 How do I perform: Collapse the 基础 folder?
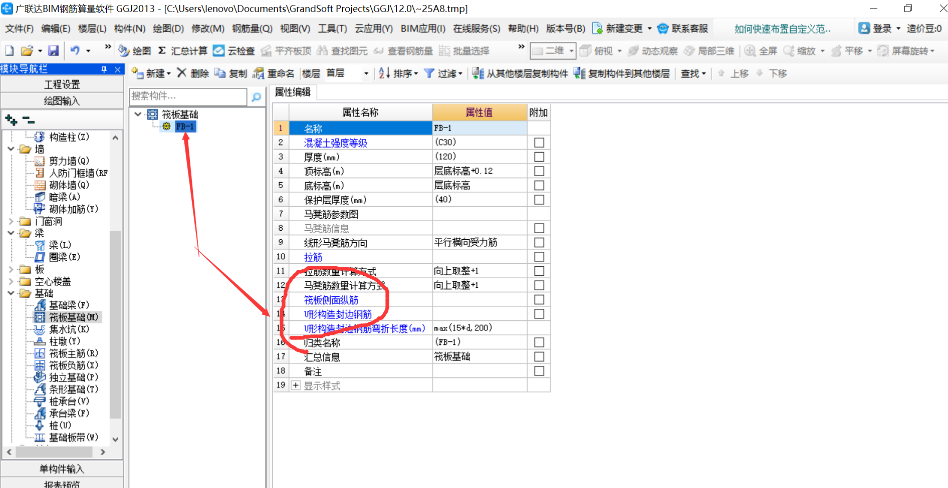coord(11,293)
